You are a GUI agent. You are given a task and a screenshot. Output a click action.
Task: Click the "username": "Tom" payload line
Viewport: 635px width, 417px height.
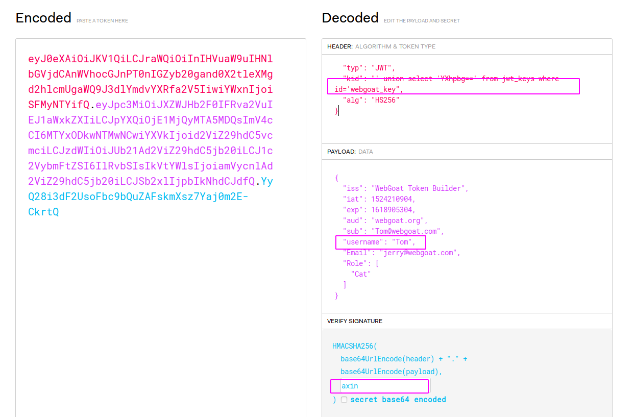(x=378, y=242)
